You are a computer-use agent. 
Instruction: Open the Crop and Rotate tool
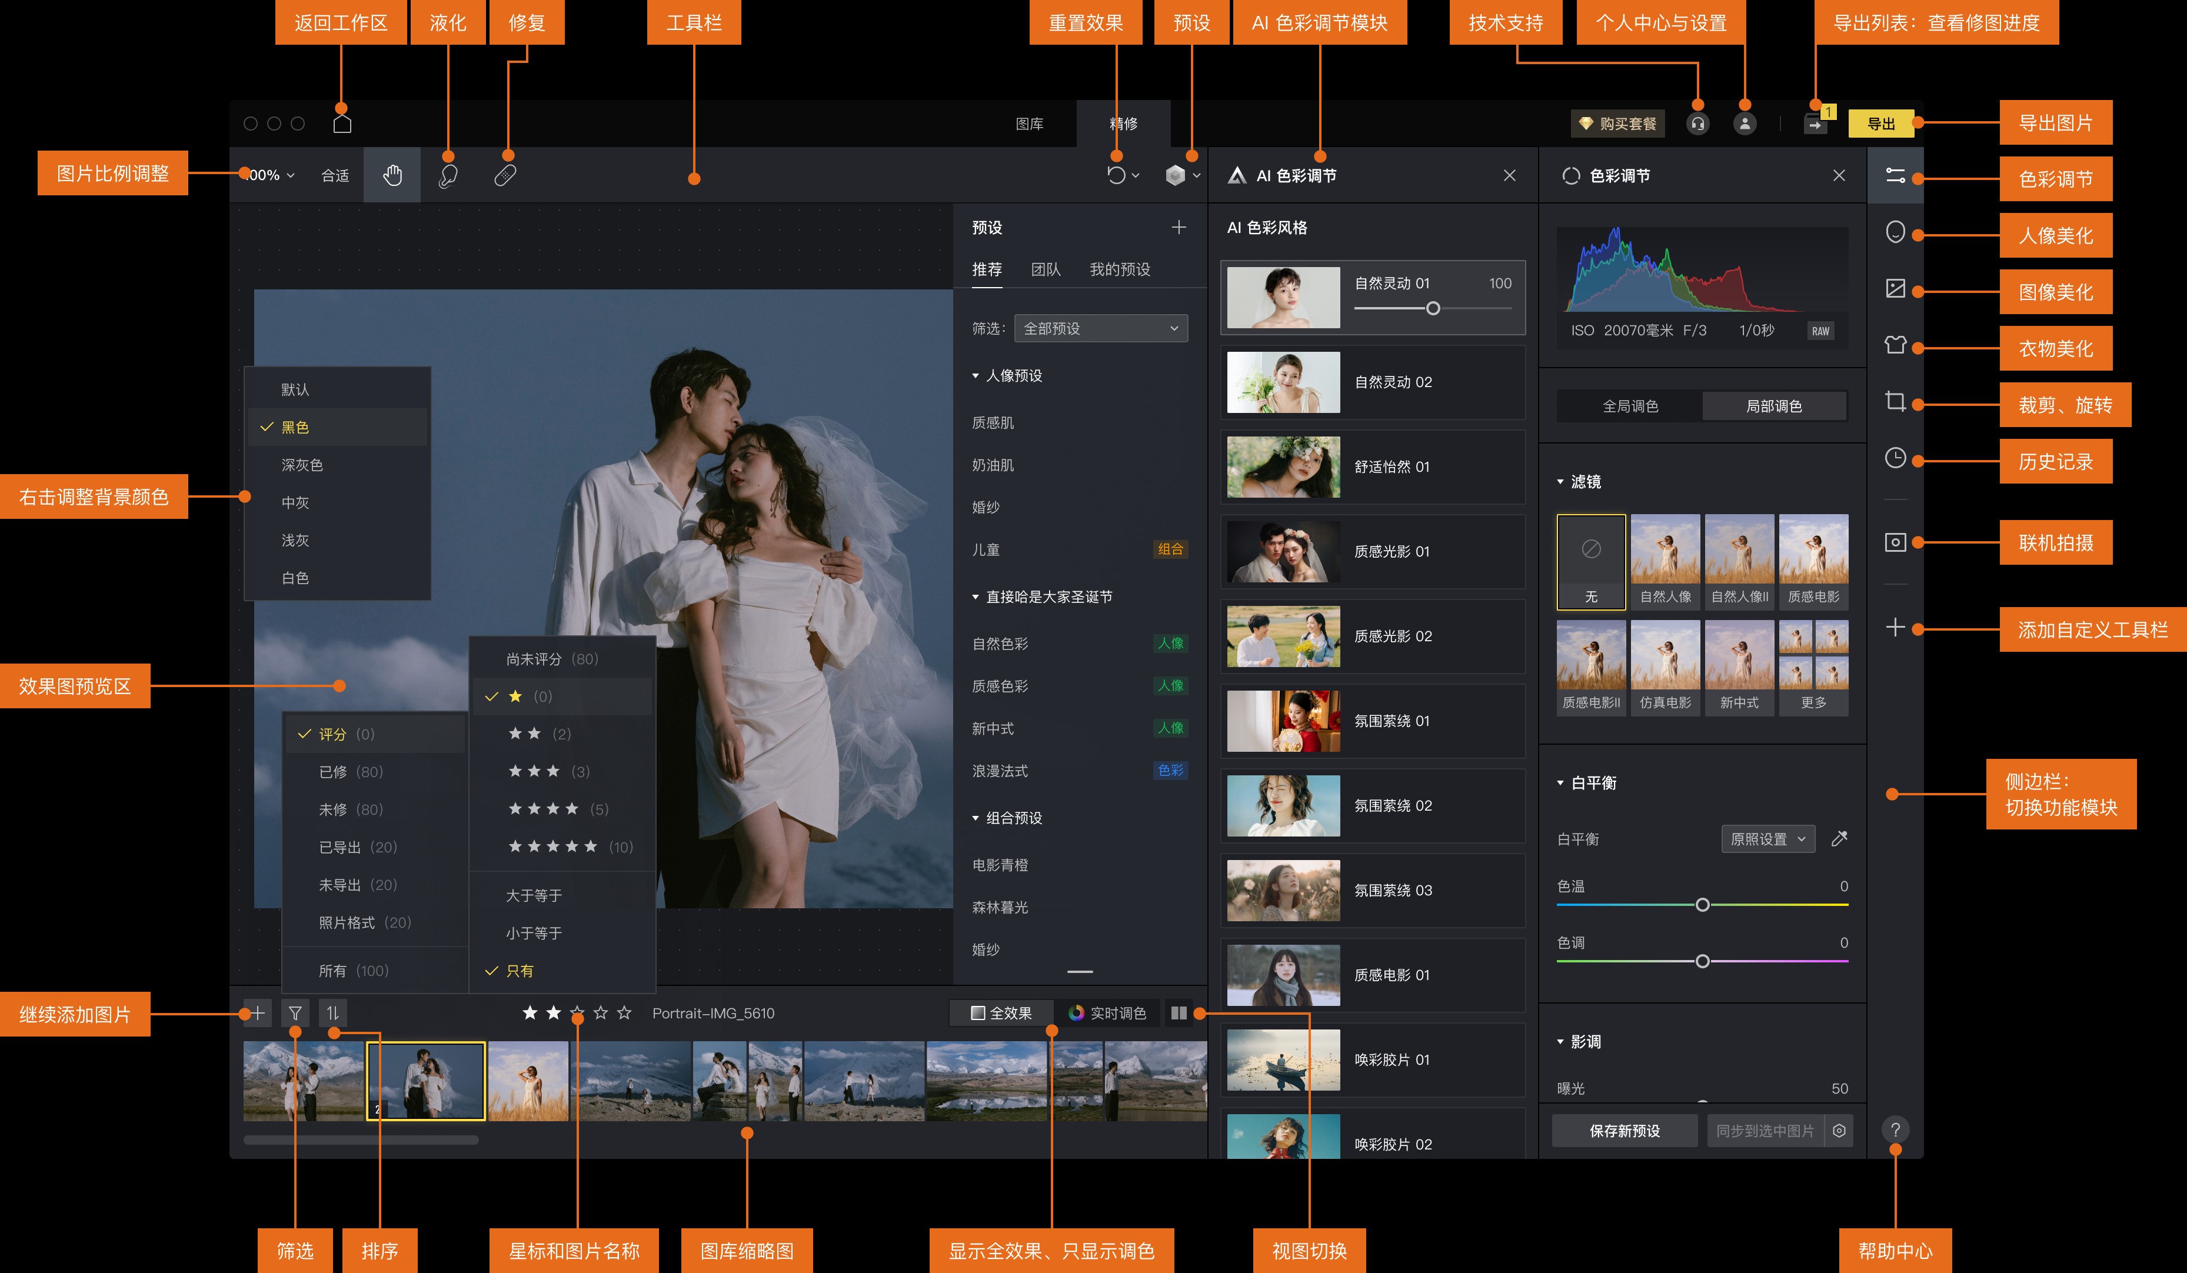(1895, 402)
